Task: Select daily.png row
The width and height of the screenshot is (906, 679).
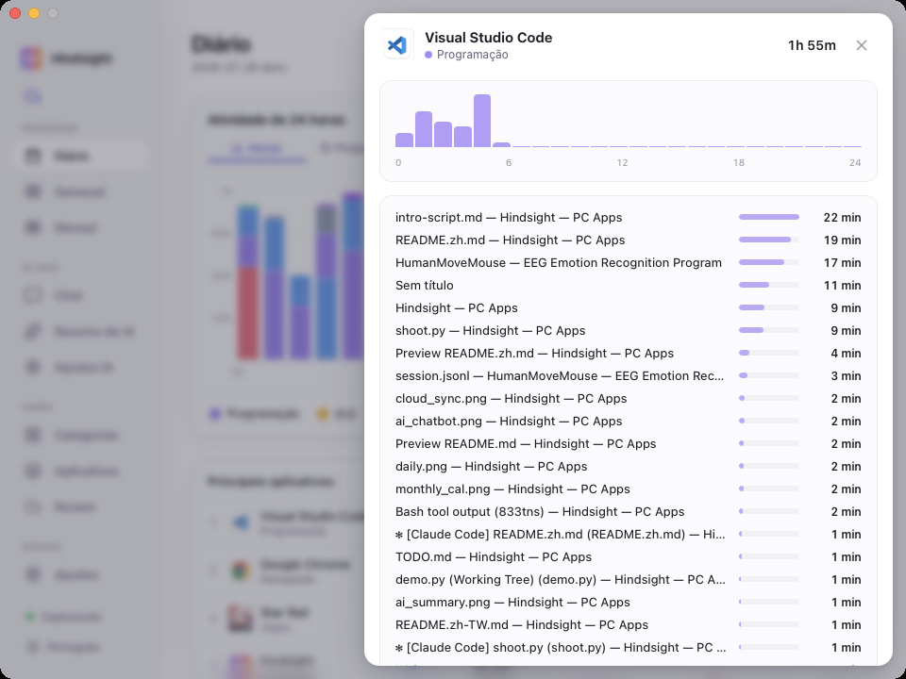Action: [x=629, y=466]
